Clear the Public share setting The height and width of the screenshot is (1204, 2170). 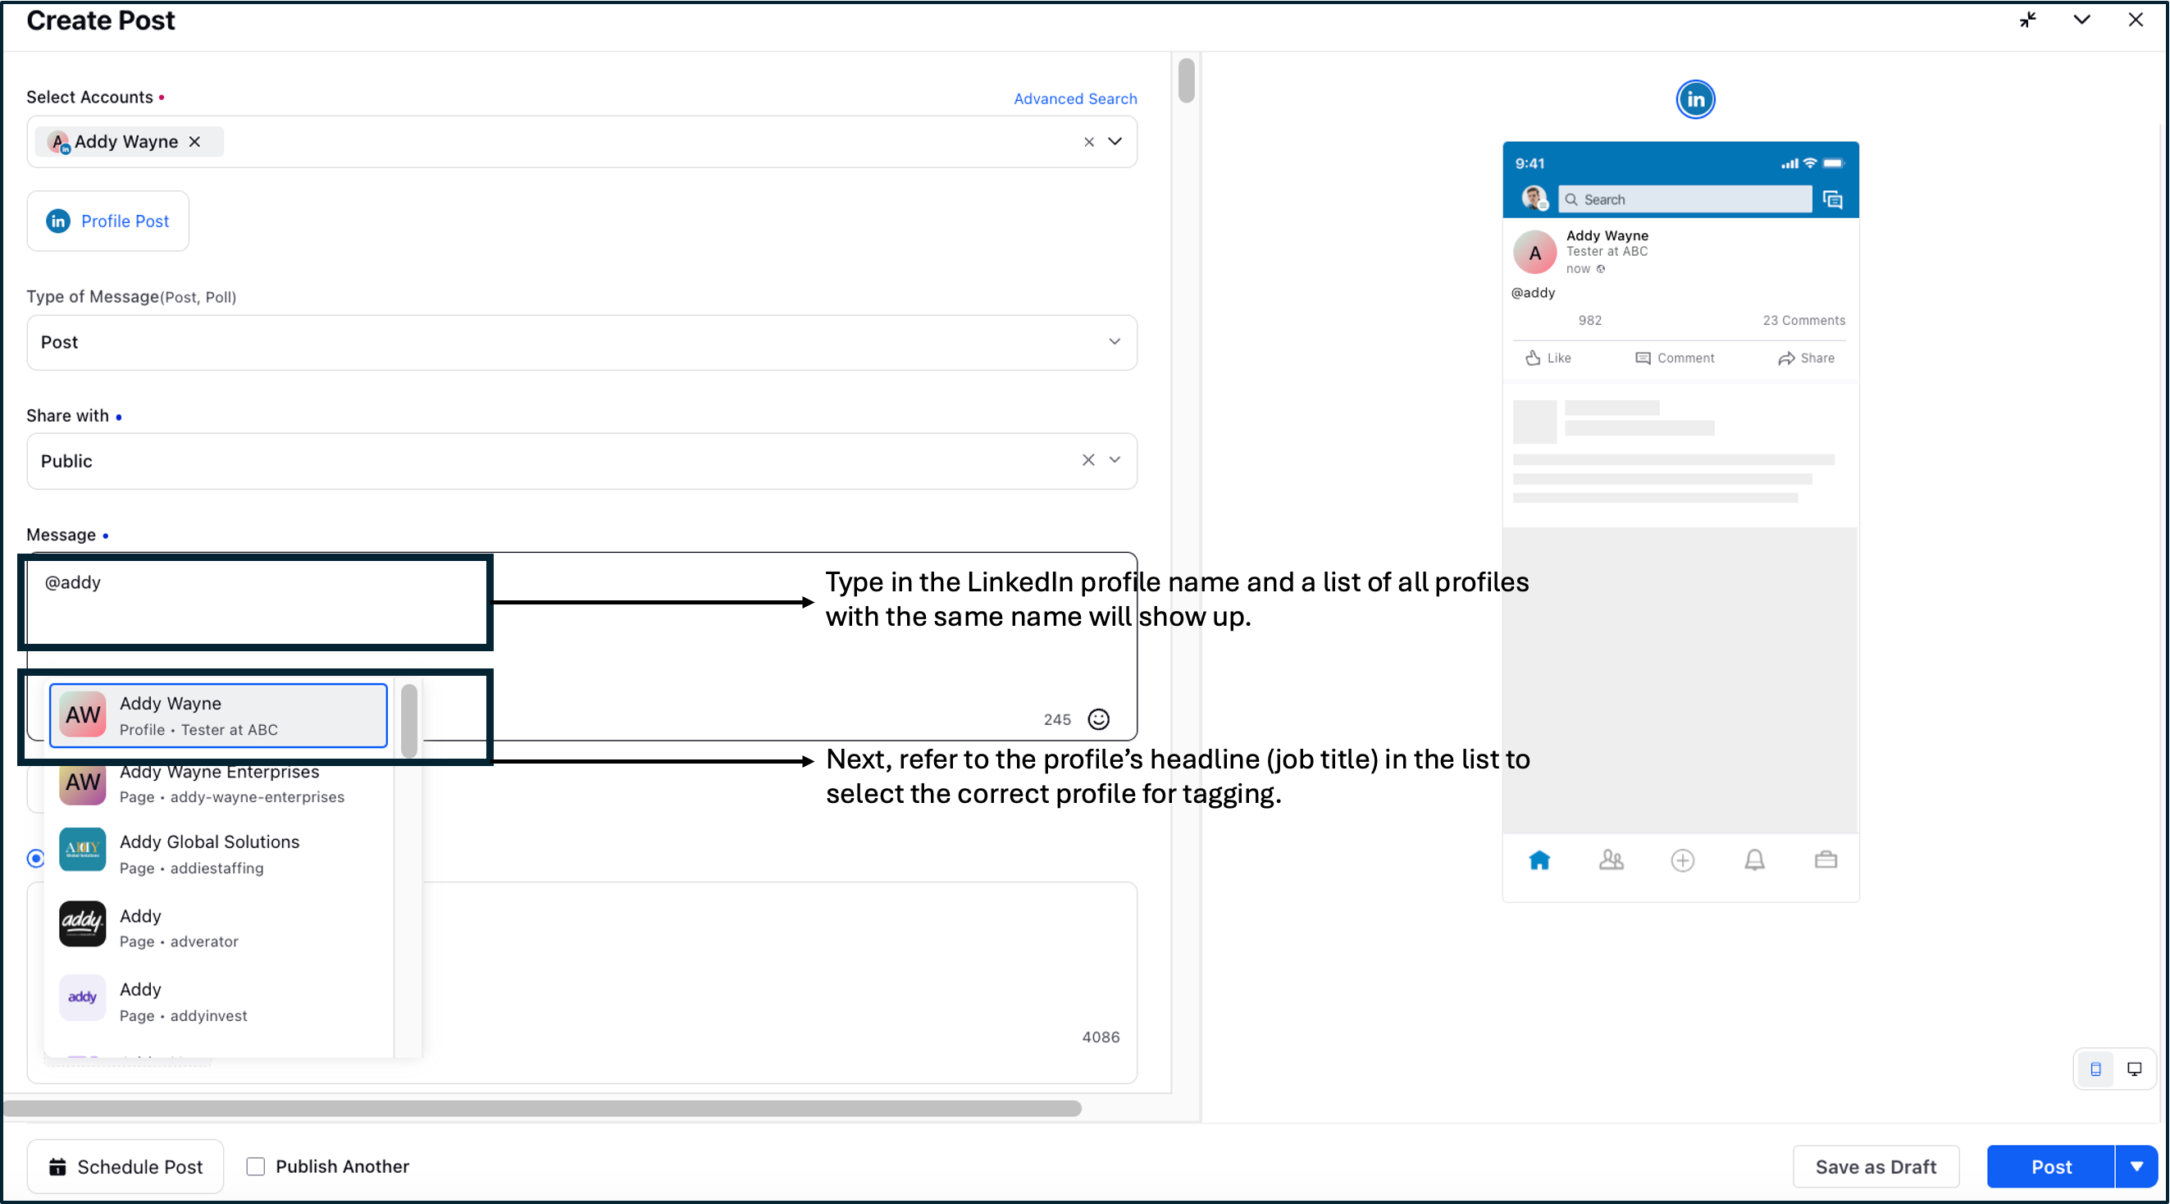[1088, 460]
